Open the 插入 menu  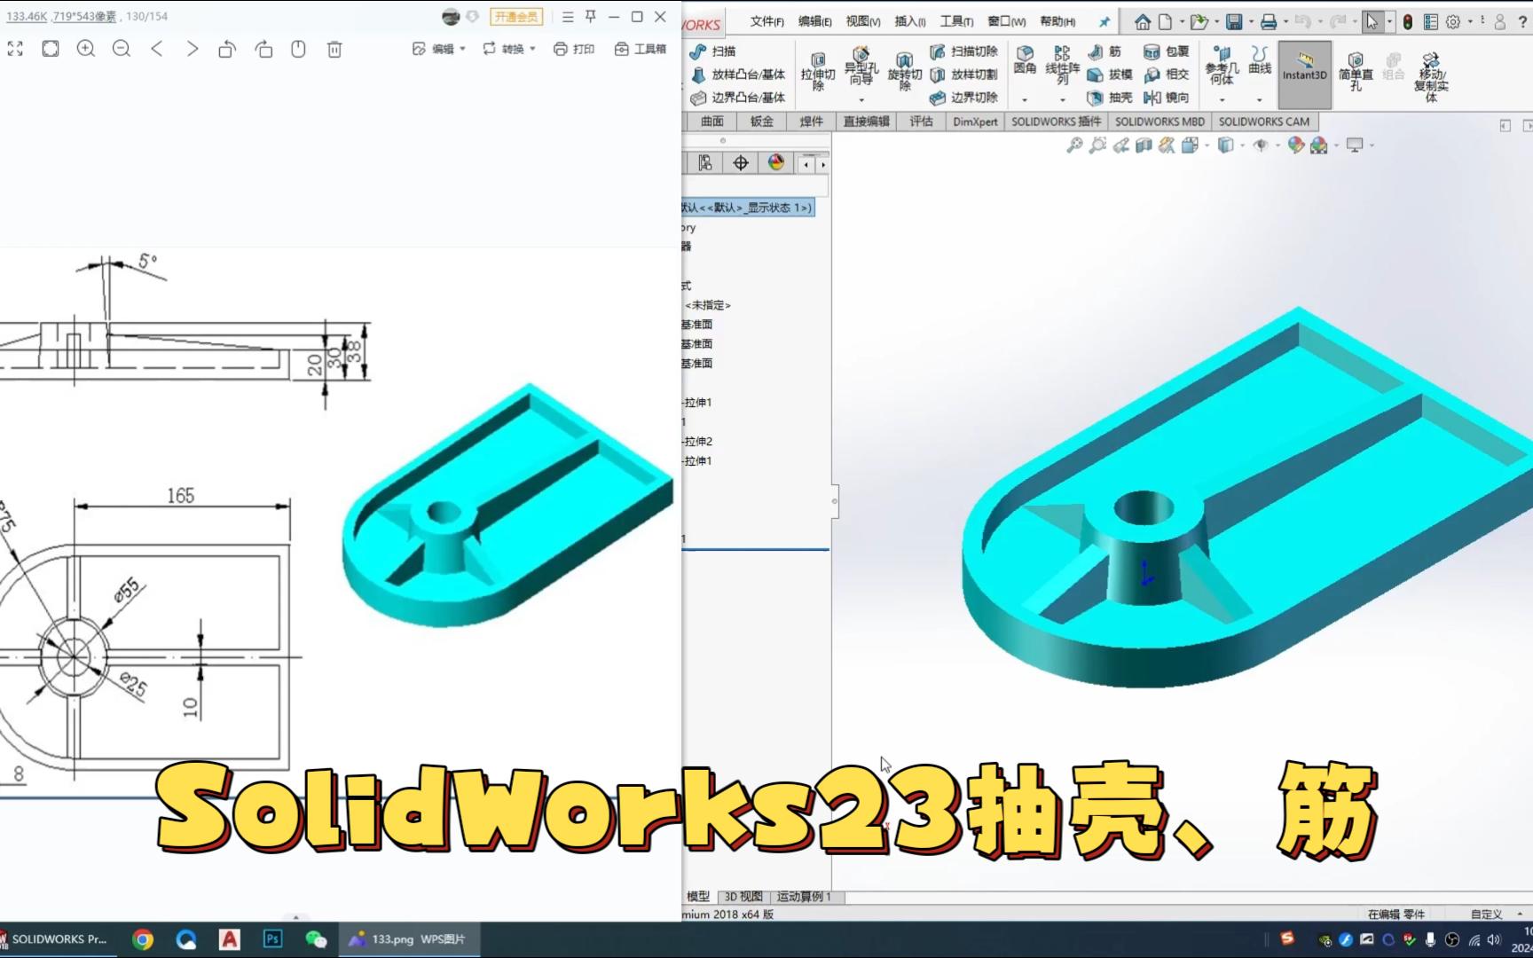click(x=909, y=20)
